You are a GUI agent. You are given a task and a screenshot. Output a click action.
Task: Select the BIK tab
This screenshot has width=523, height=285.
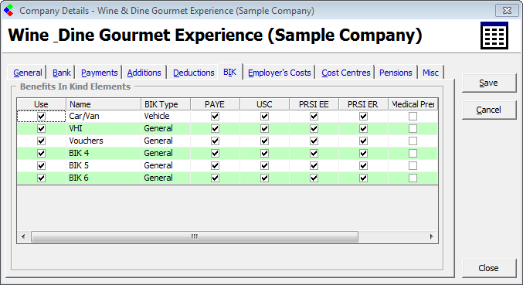[229, 72]
